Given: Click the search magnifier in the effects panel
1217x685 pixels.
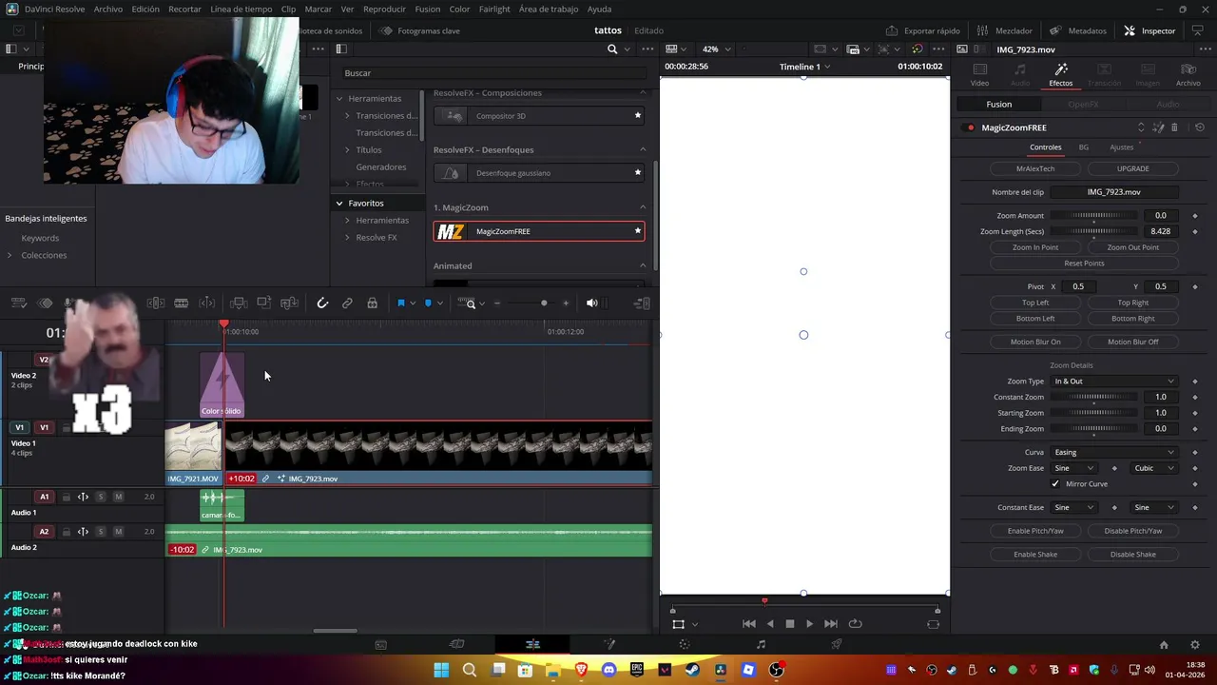Looking at the screenshot, I should pyautogui.click(x=612, y=49).
